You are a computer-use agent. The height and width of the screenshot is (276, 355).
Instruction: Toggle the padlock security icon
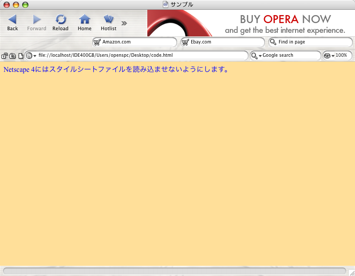(4, 56)
